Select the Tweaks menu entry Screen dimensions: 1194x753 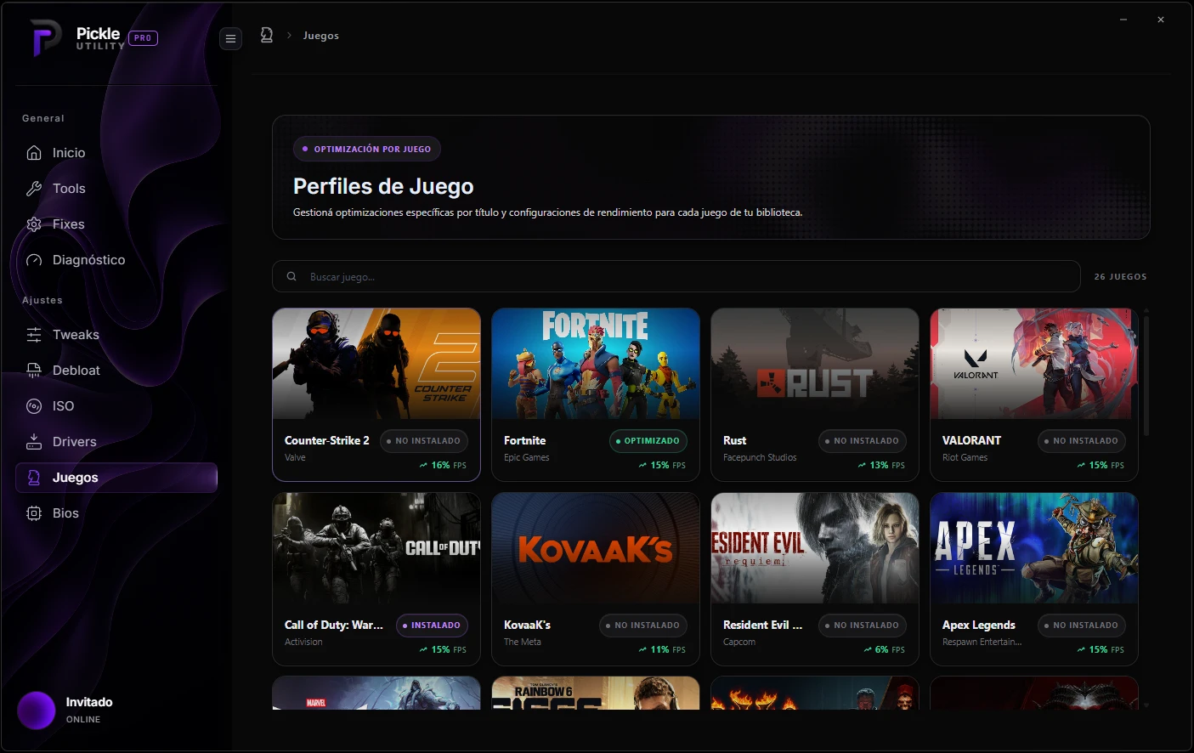click(116, 335)
